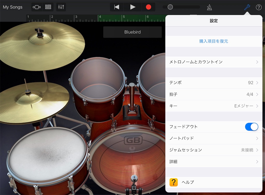Open the テンポ setting row
The height and width of the screenshot is (195, 265).
214,83
